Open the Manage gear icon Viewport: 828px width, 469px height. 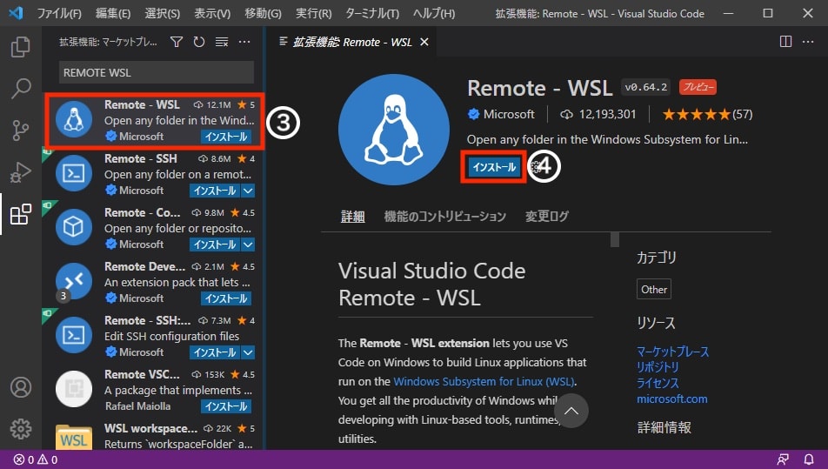click(x=21, y=429)
